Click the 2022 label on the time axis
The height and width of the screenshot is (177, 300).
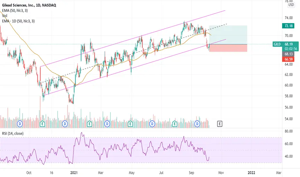point(251,173)
